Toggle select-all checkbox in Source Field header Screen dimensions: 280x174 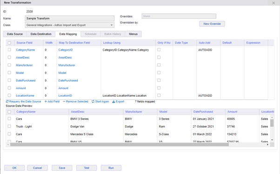(x=9, y=43)
